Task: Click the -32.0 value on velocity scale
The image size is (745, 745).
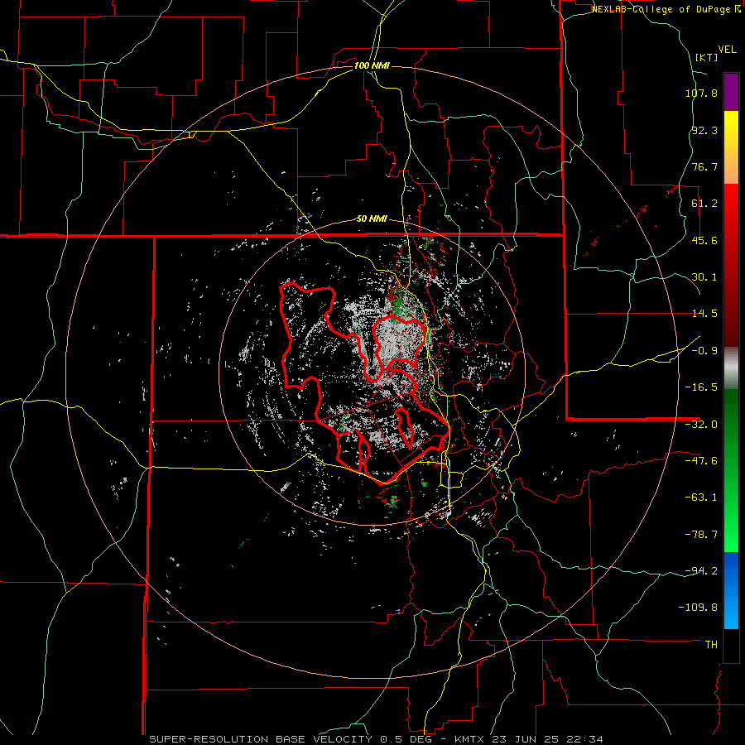Action: [x=701, y=425]
